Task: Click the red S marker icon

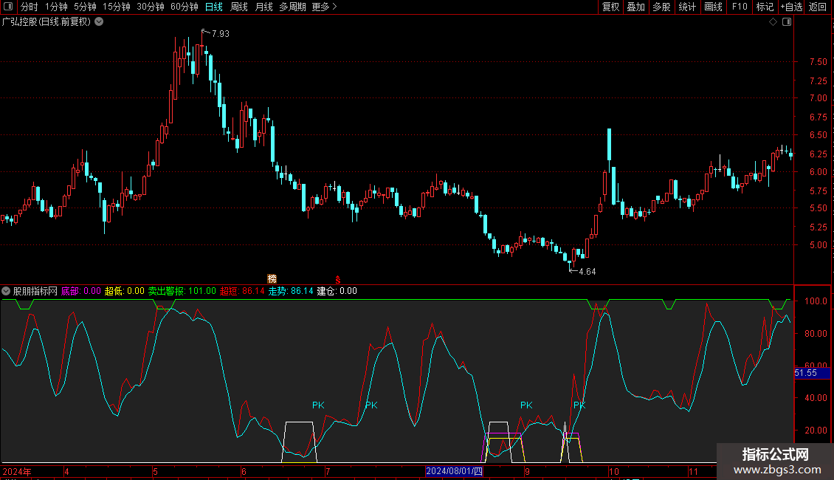Action: (338, 279)
